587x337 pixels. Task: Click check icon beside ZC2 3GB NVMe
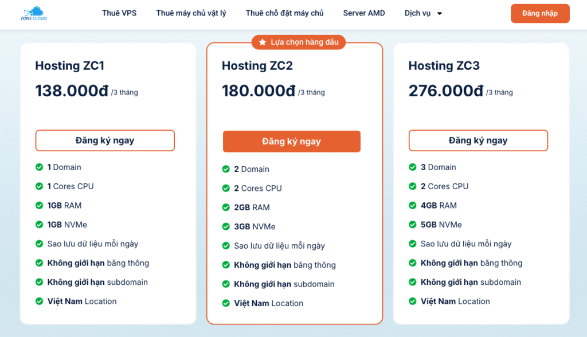point(226,226)
